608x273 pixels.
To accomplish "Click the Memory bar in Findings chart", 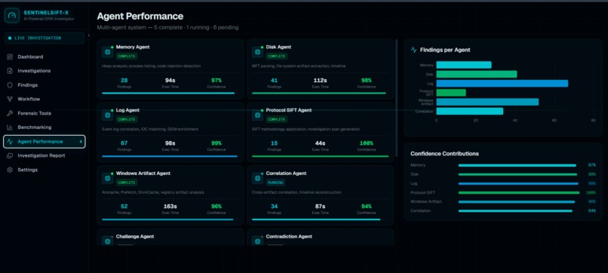I will [x=464, y=65].
